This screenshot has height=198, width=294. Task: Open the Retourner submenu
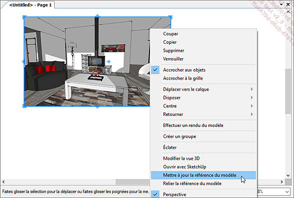pyautogui.click(x=203, y=114)
